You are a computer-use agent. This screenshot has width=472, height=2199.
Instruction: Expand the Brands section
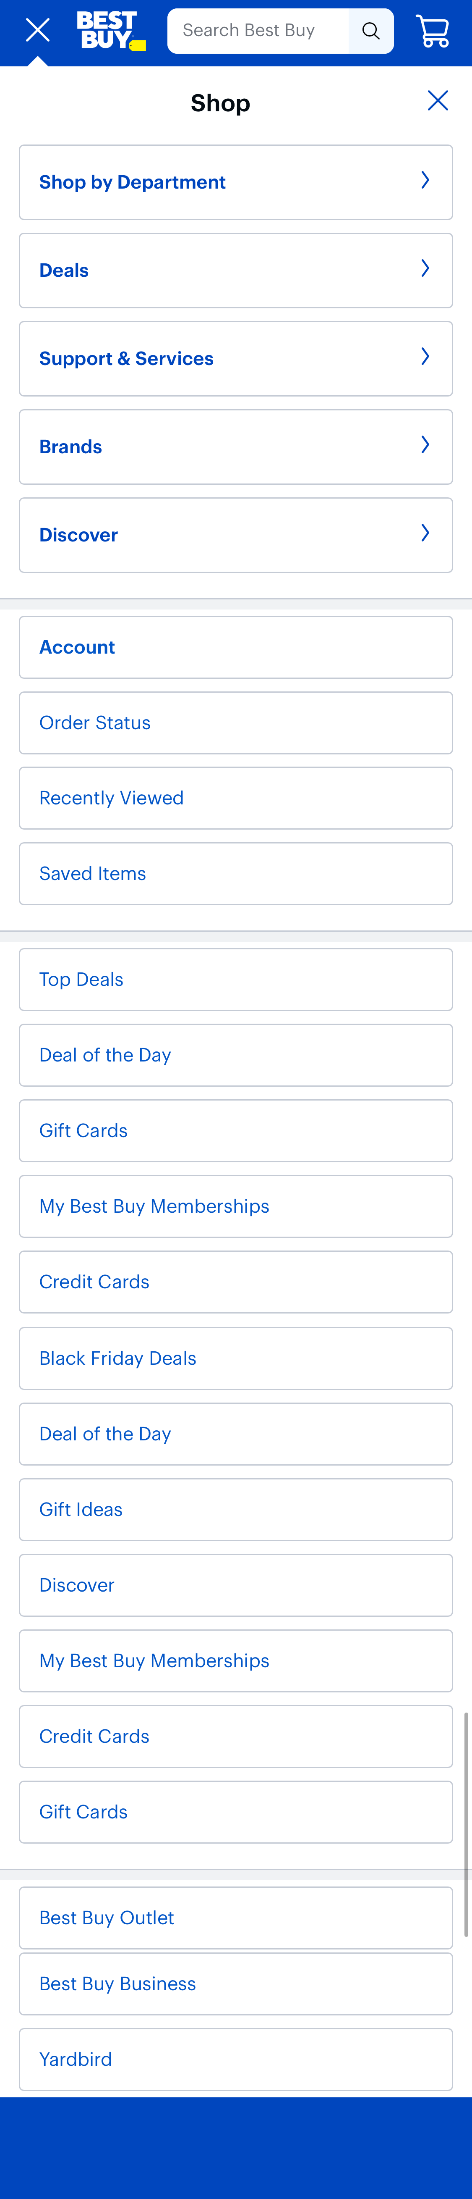236,447
